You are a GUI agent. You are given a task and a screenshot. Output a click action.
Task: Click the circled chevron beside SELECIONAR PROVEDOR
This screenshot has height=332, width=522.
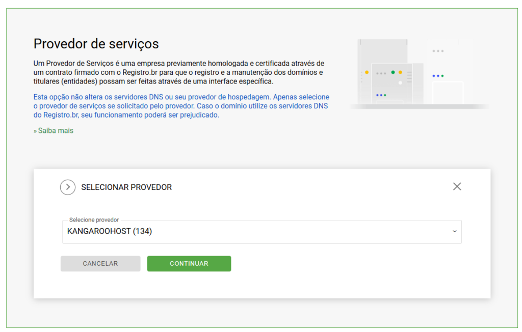click(x=68, y=187)
